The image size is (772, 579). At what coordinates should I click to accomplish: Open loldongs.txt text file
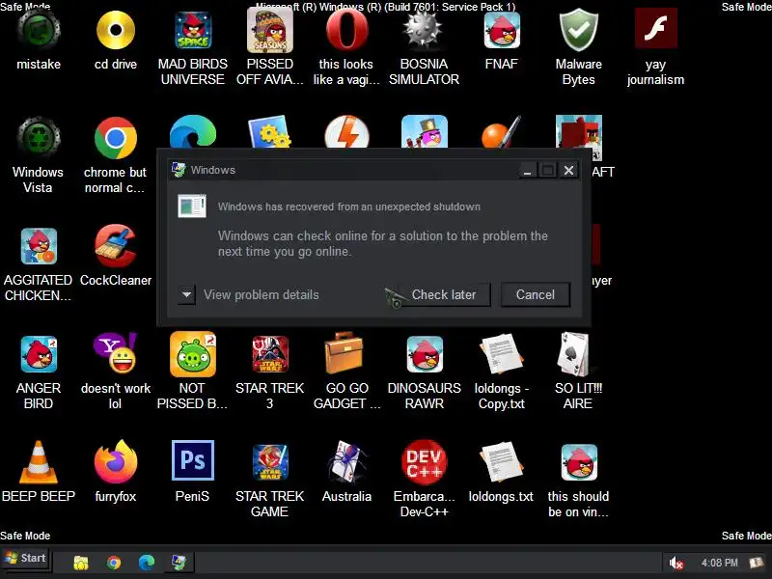pos(501,462)
